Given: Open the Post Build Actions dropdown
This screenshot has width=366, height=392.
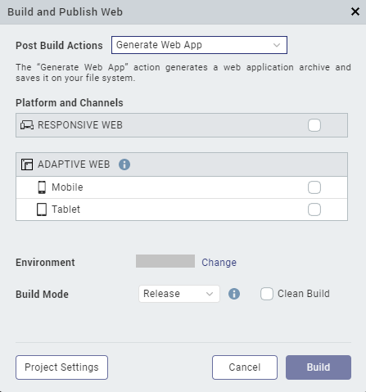Looking at the screenshot, I should [x=199, y=45].
